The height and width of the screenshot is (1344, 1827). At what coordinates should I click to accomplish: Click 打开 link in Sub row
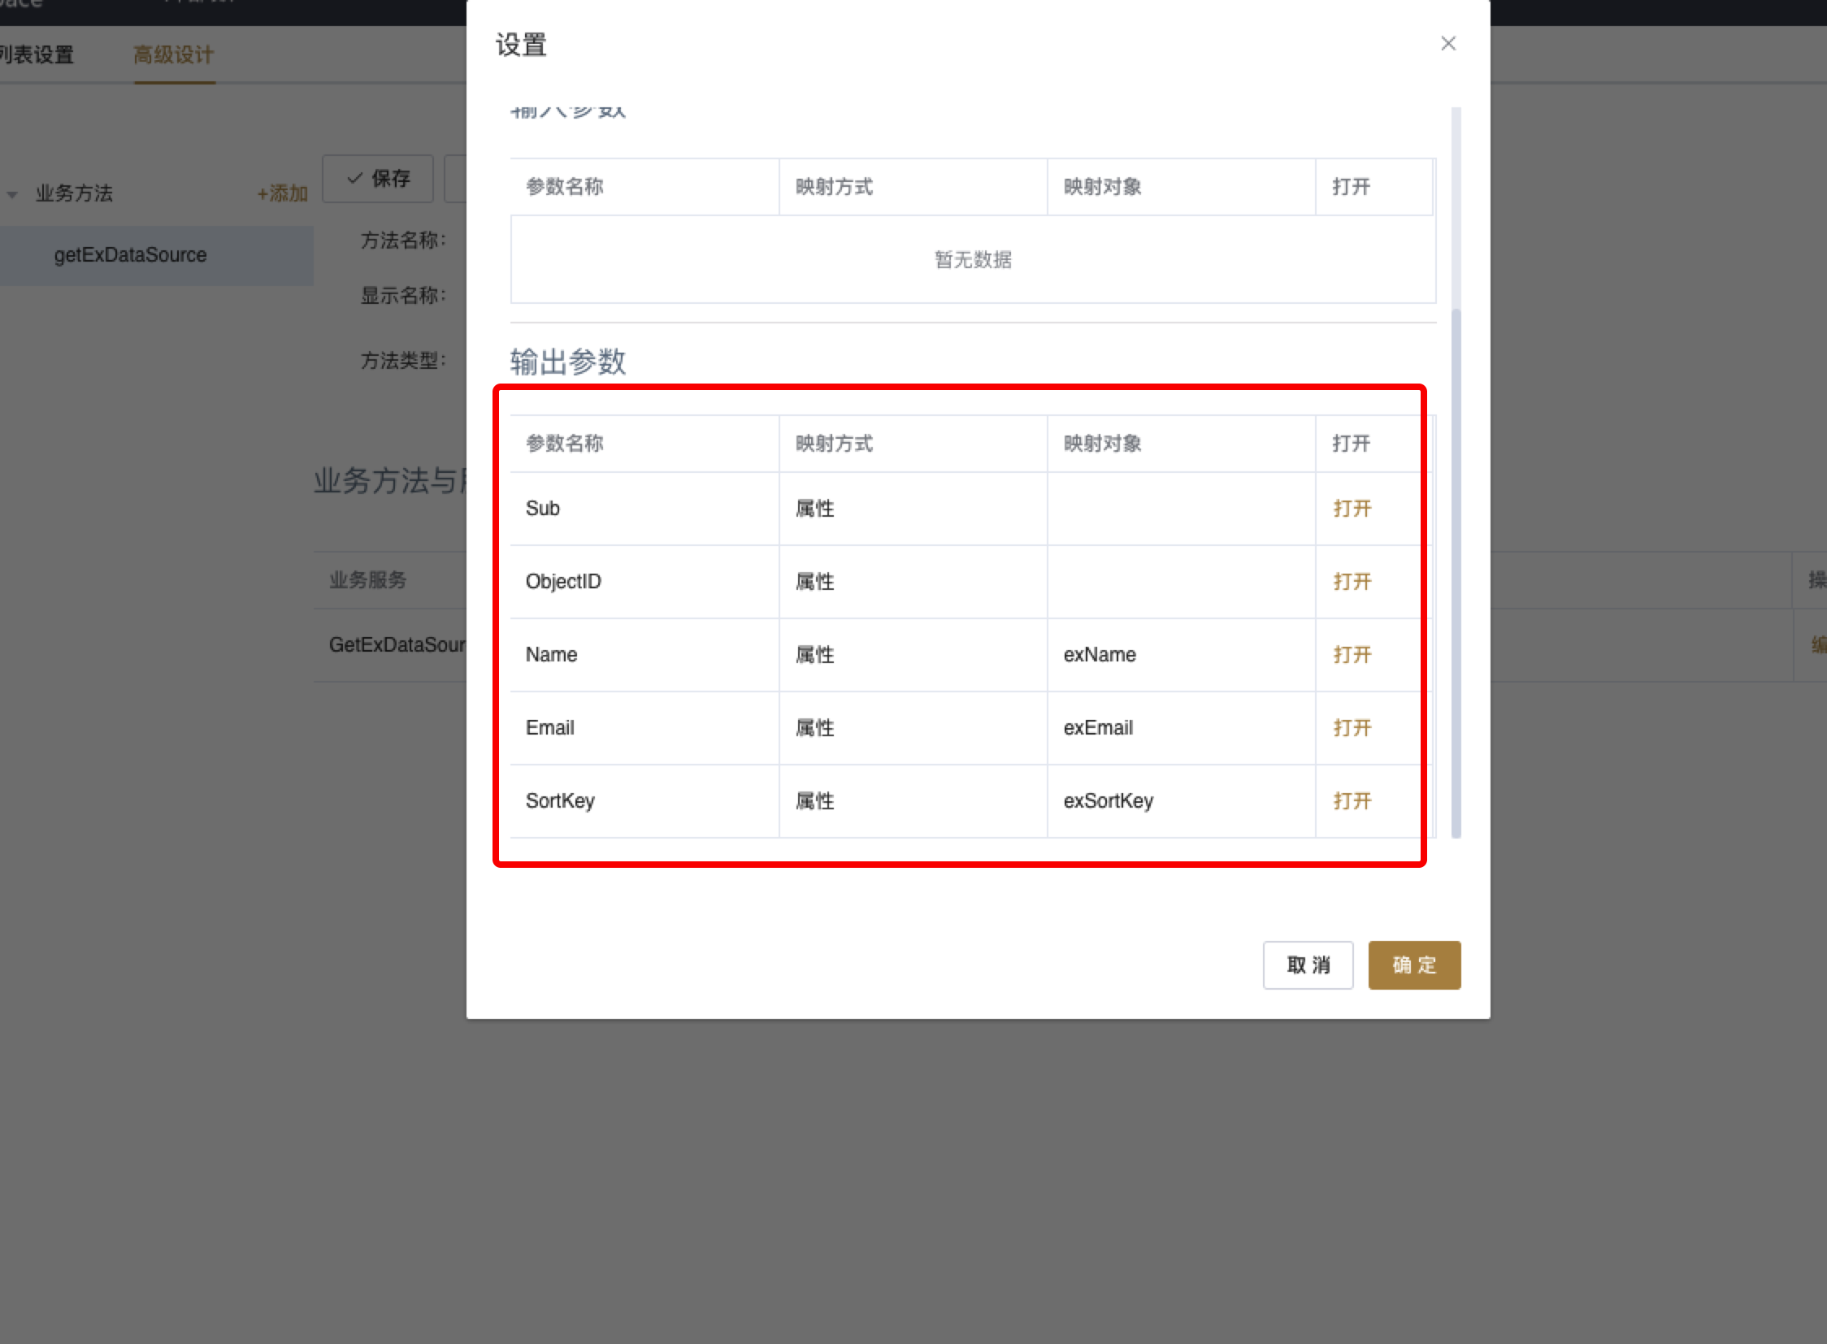1352,509
